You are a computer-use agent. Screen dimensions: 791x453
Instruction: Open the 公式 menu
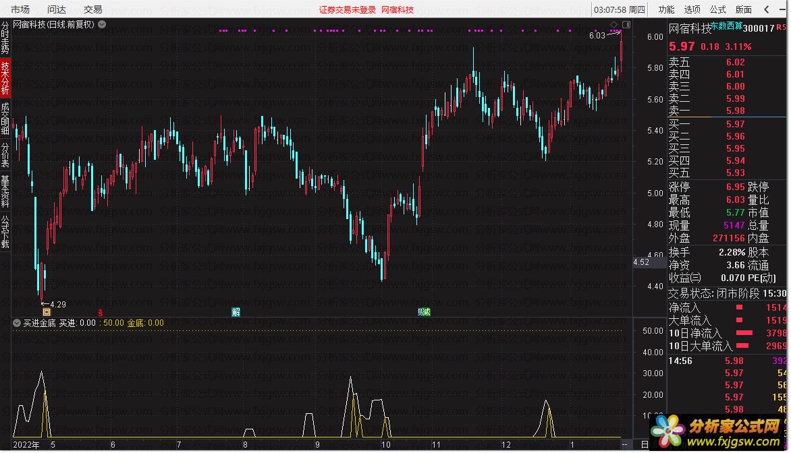[x=717, y=9]
